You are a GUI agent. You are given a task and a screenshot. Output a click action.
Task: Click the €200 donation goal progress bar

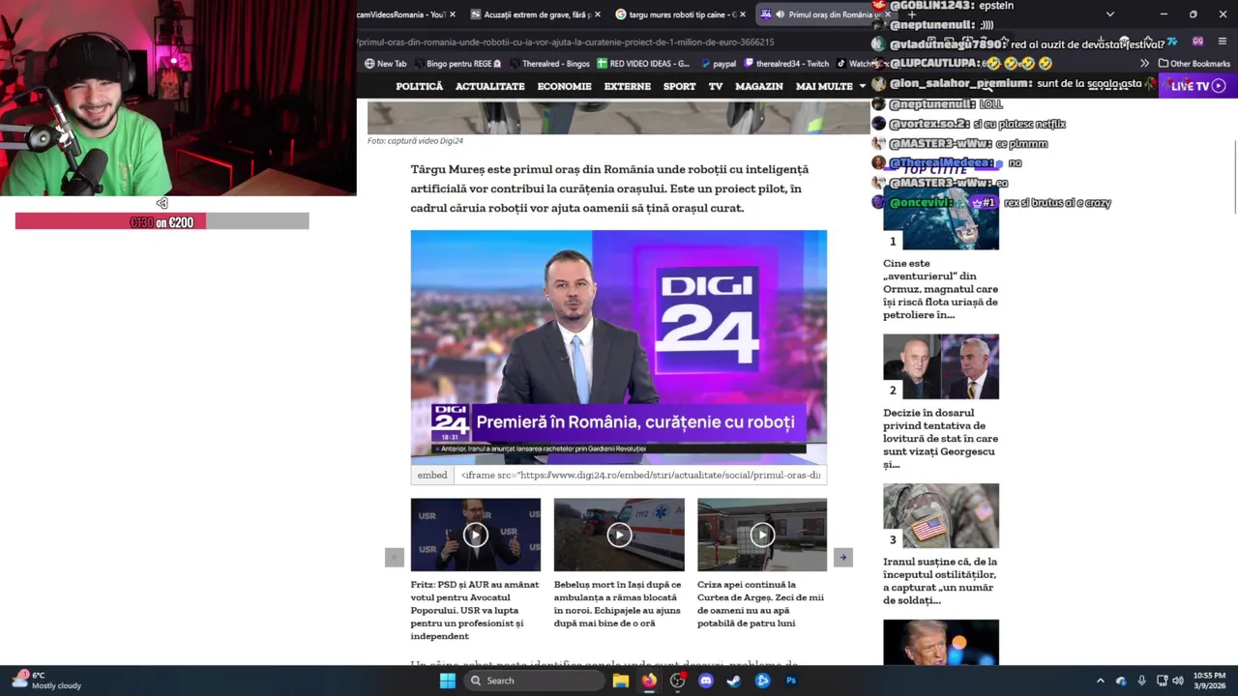click(162, 222)
